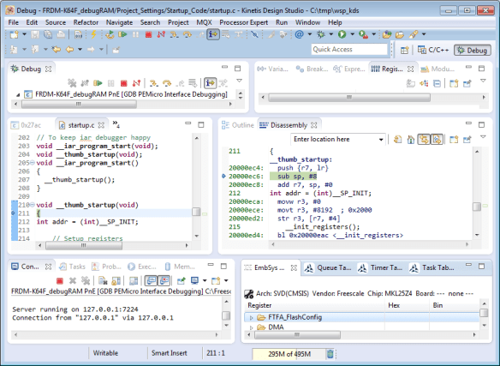Screen dimensions: 500x366
Task: Open Debug view menu triangle
Action: (x=239, y=81)
